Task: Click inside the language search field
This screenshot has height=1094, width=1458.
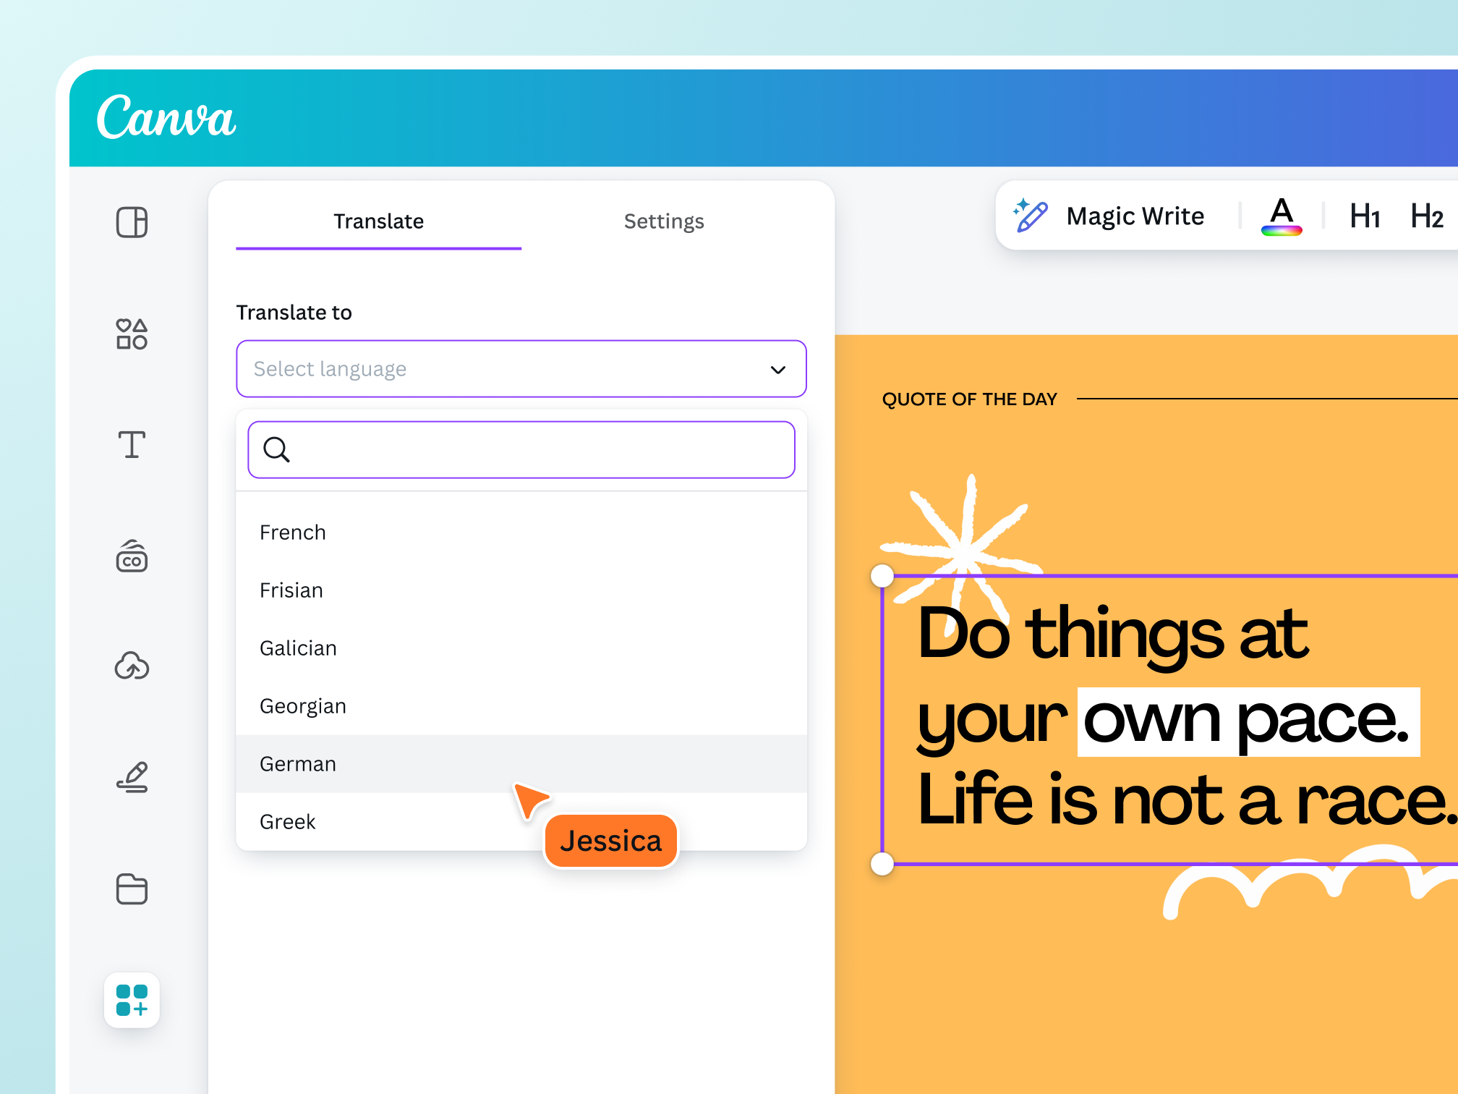Action: (521, 450)
